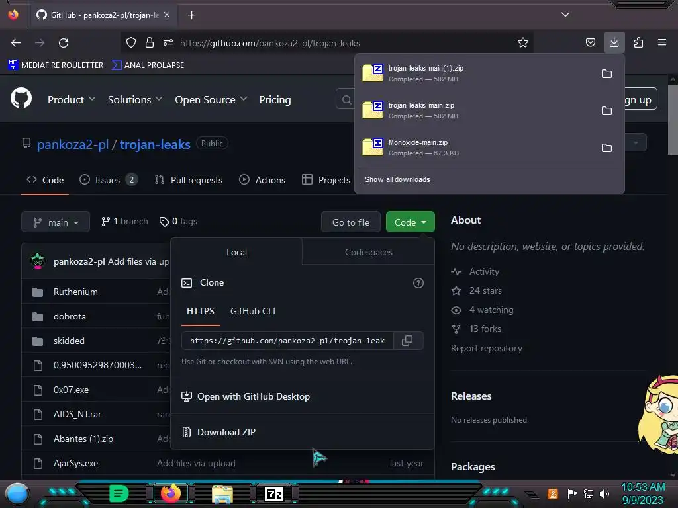The width and height of the screenshot is (678, 508).
Task: Open the Pocket save icon
Action: coord(590,42)
